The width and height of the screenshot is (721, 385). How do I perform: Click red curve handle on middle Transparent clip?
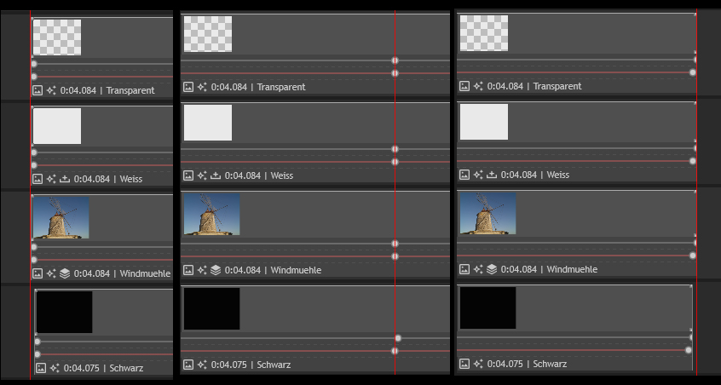(395, 73)
